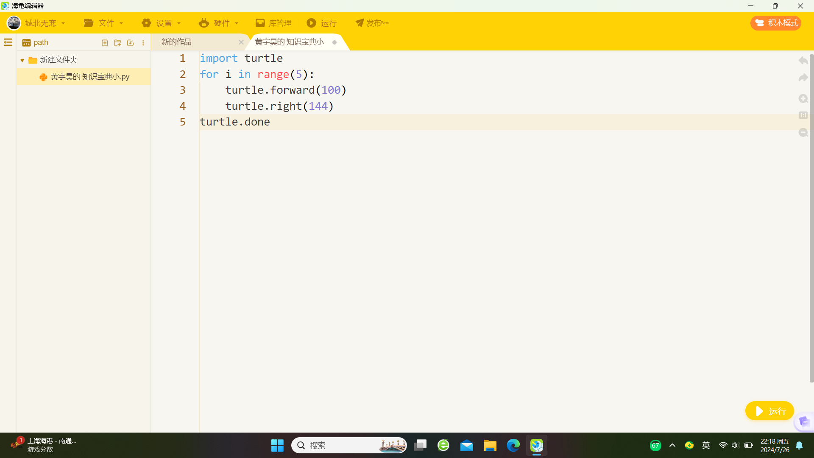Screen dimensions: 814x458
Task: Open the floating assistant icon
Action: coord(804,422)
